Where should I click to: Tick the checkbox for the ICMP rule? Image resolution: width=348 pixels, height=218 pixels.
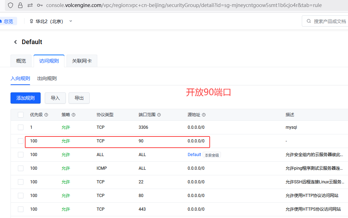(21, 168)
